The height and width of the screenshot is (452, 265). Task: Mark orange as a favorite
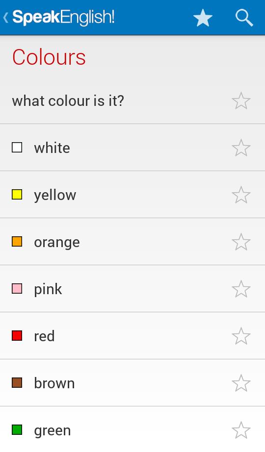coord(241,242)
